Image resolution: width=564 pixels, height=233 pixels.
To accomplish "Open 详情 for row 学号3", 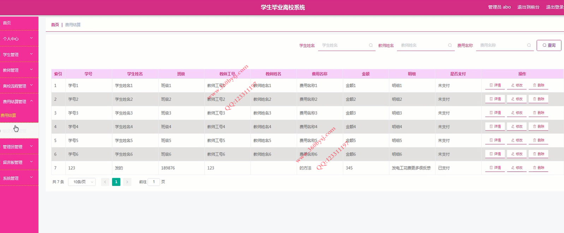I will pyautogui.click(x=495, y=113).
